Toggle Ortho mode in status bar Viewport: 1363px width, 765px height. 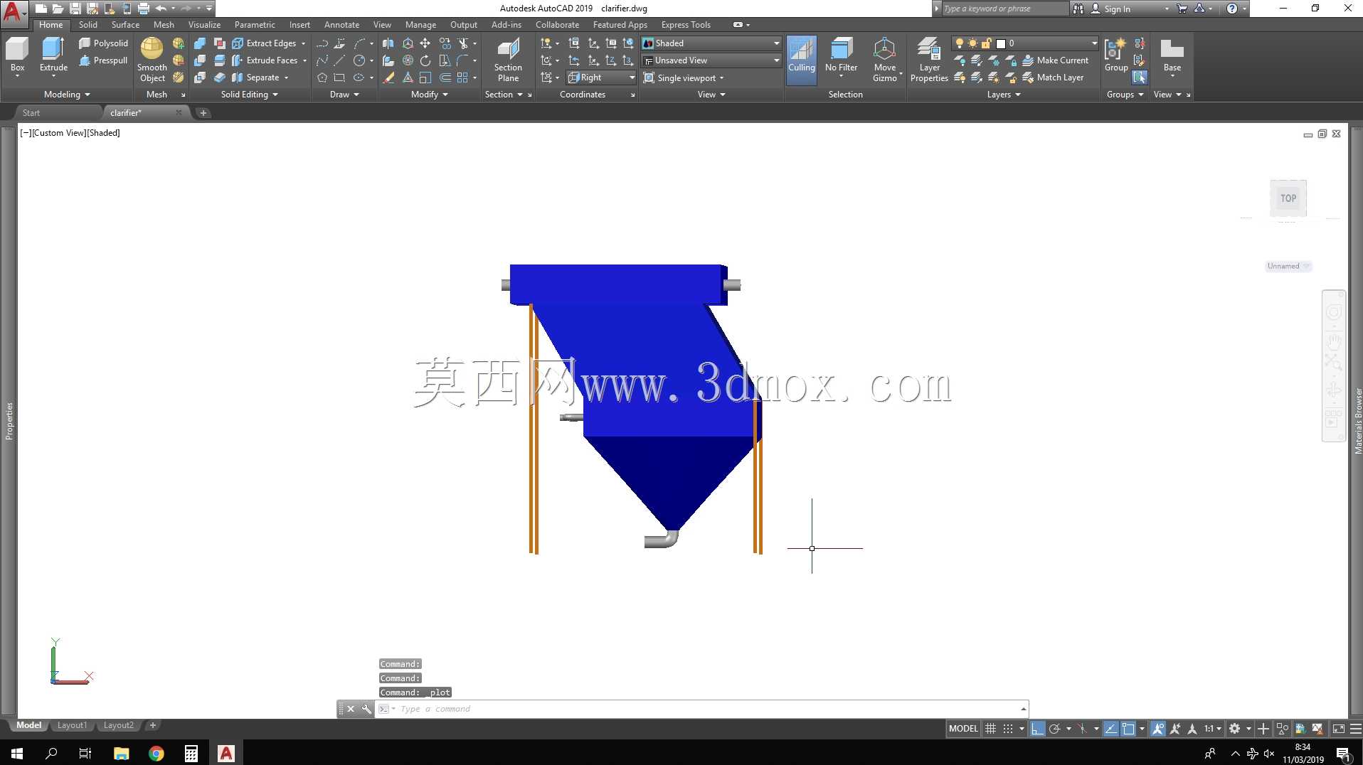[x=1037, y=729]
